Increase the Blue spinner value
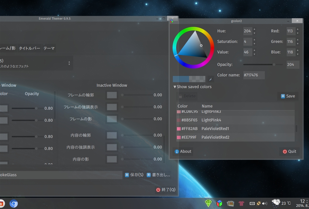This screenshot has width=309, height=209. (298, 50)
